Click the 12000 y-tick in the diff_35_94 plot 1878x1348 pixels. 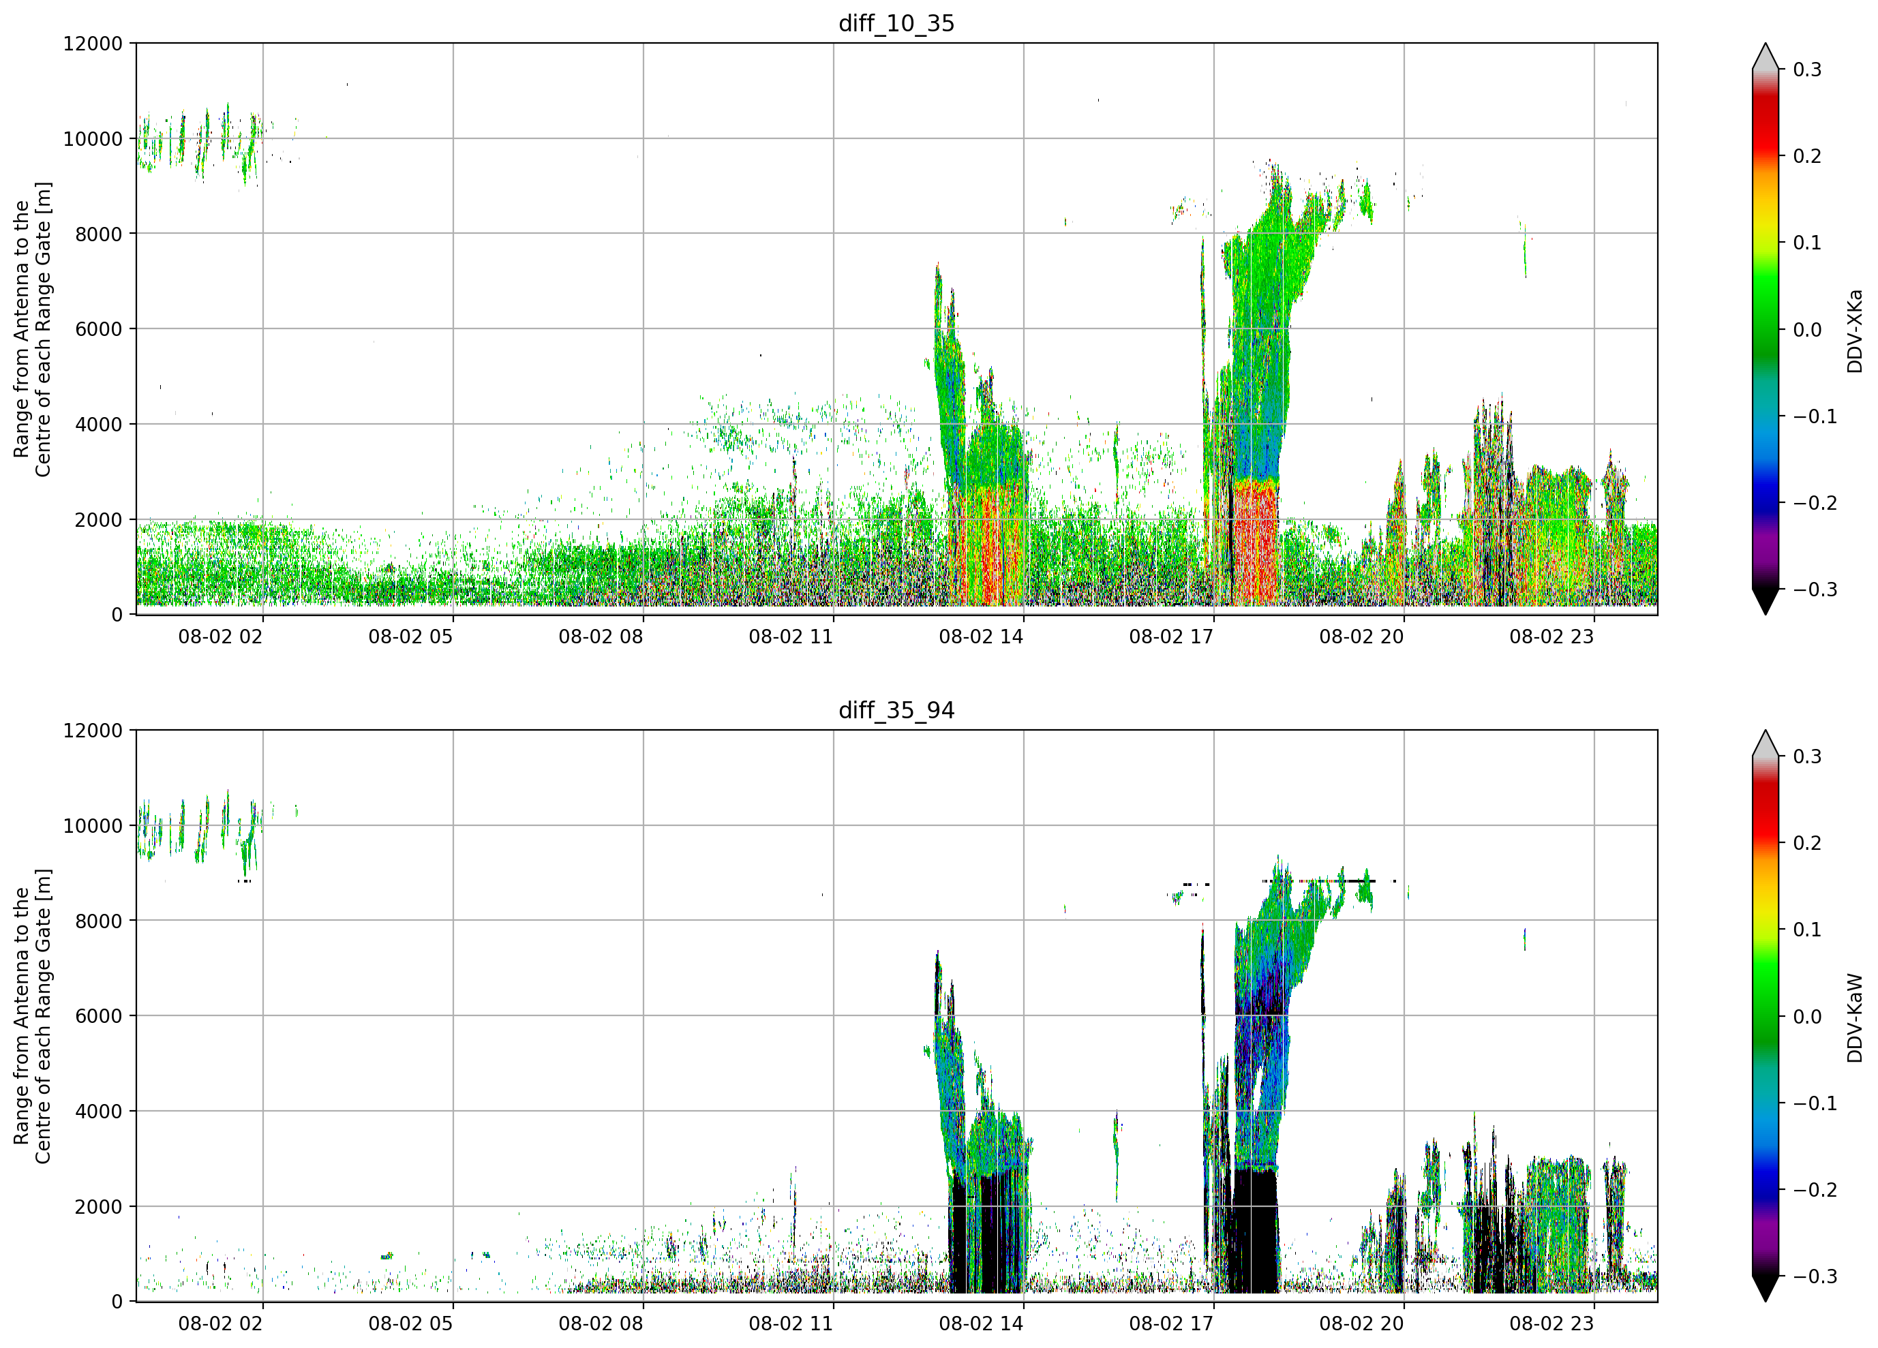93,731
